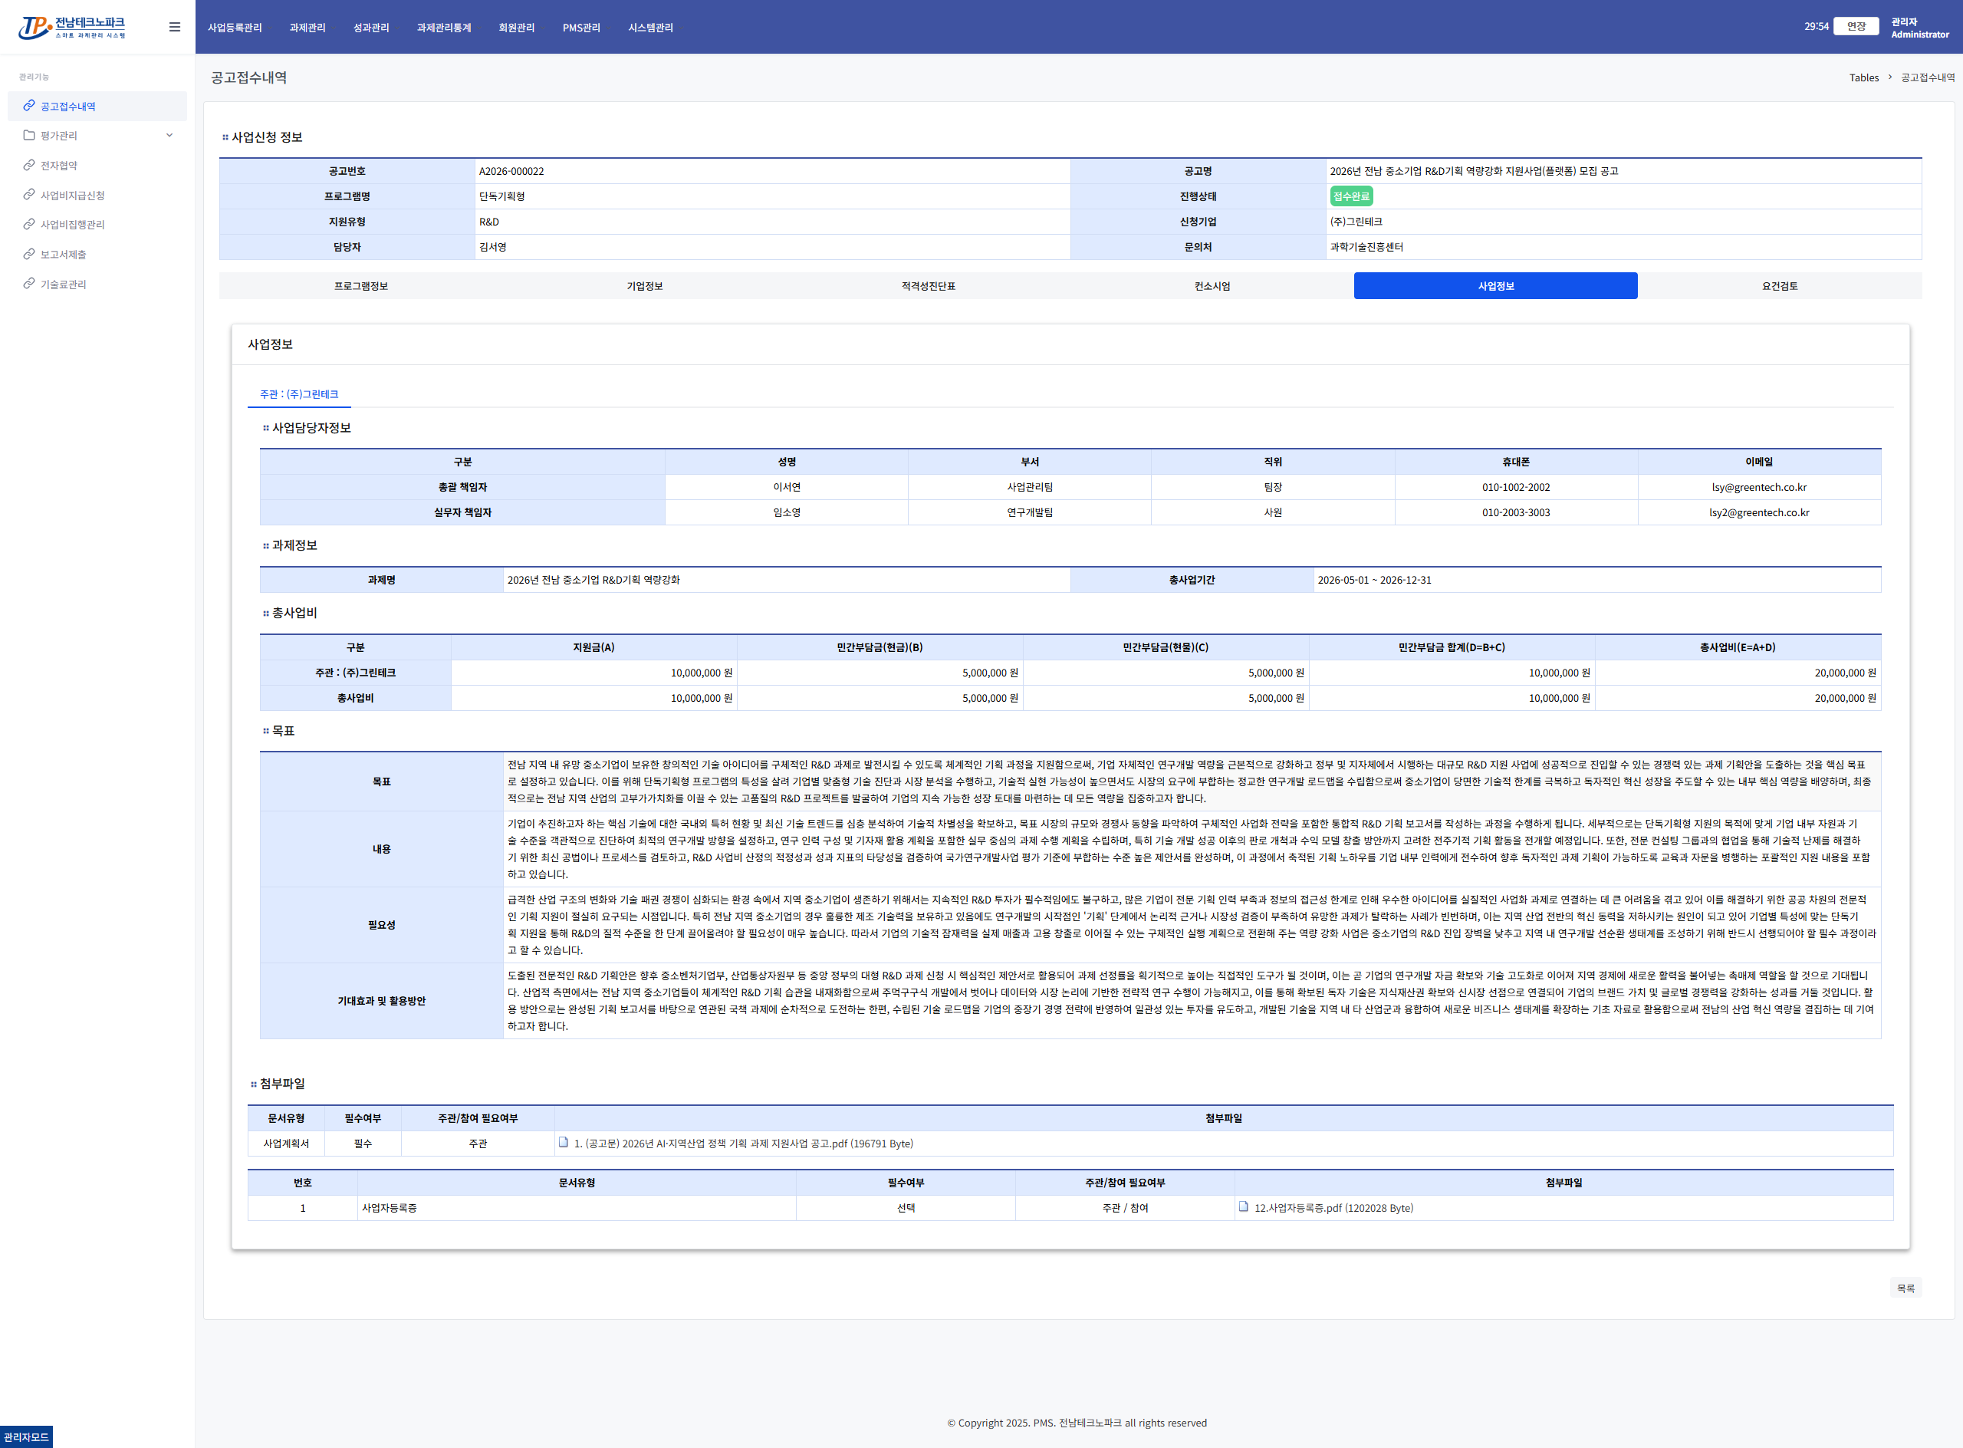Click the 관리자모드 label
1963x1448 pixels.
pyautogui.click(x=26, y=1436)
